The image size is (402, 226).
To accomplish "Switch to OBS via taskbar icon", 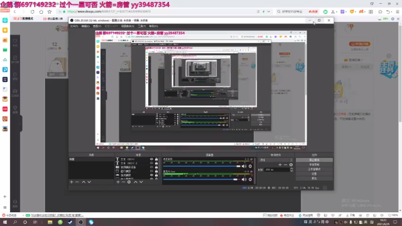I will pos(81,222).
